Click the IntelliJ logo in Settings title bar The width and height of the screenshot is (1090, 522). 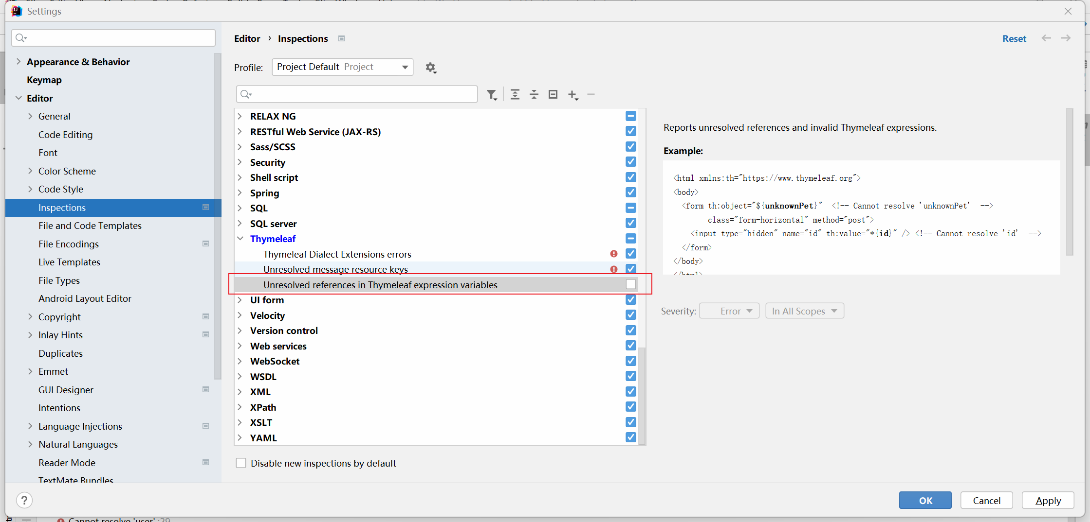click(x=17, y=11)
